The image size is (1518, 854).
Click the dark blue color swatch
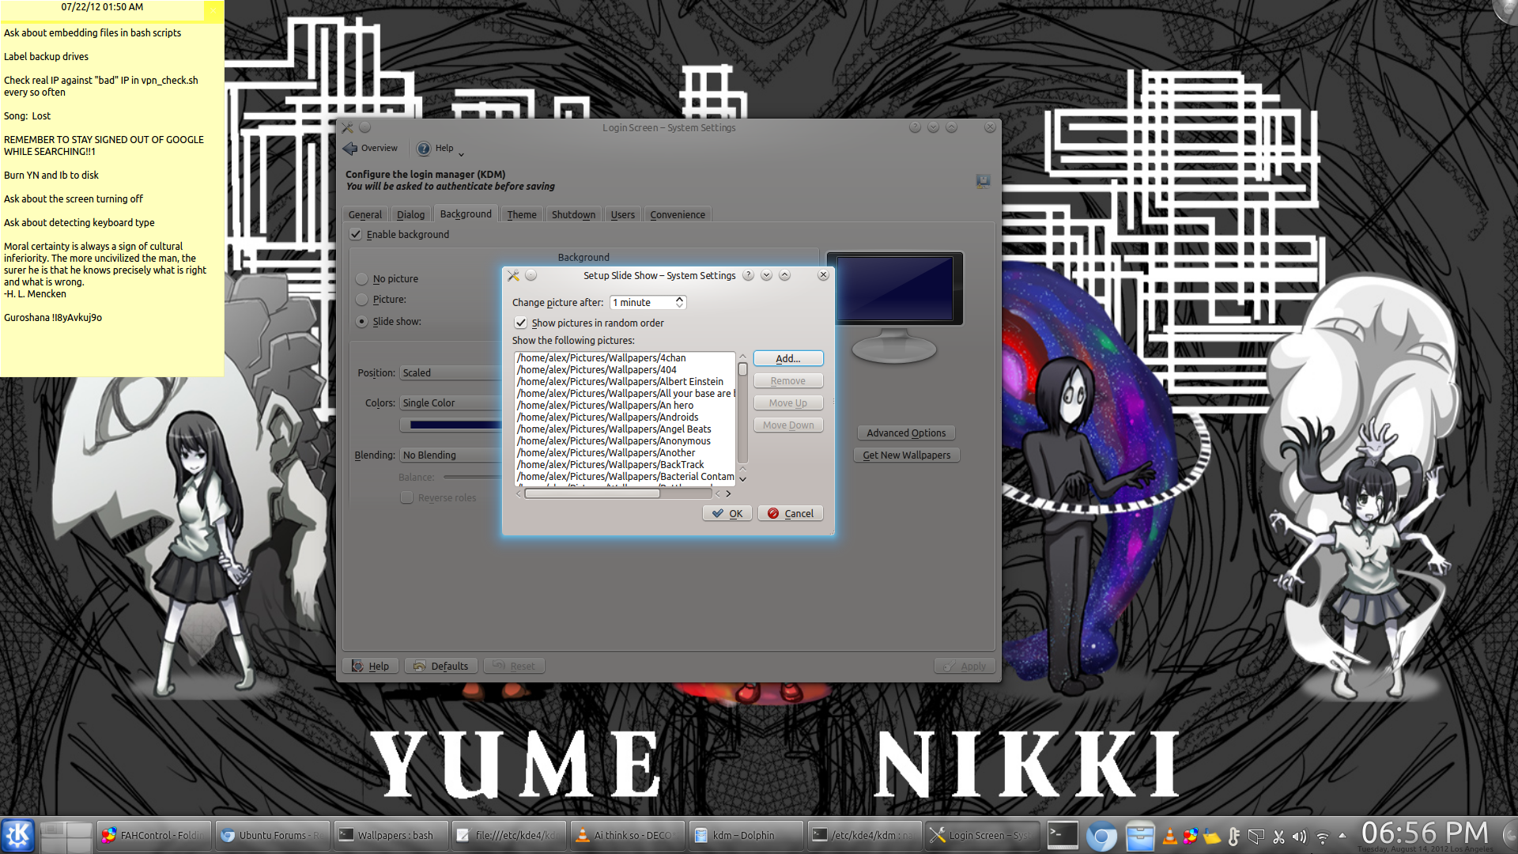click(455, 425)
